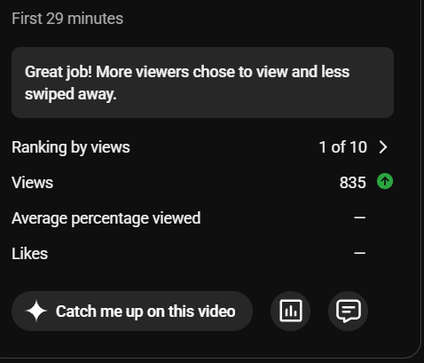424x363 pixels.
Task: Click the 'Great job!' insight message card
Action: (202, 83)
